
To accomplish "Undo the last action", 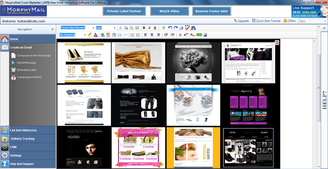I will click(x=170, y=28).
